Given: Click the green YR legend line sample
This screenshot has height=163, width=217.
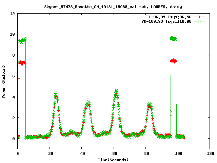Looking at the screenshot, I should (x=199, y=21).
